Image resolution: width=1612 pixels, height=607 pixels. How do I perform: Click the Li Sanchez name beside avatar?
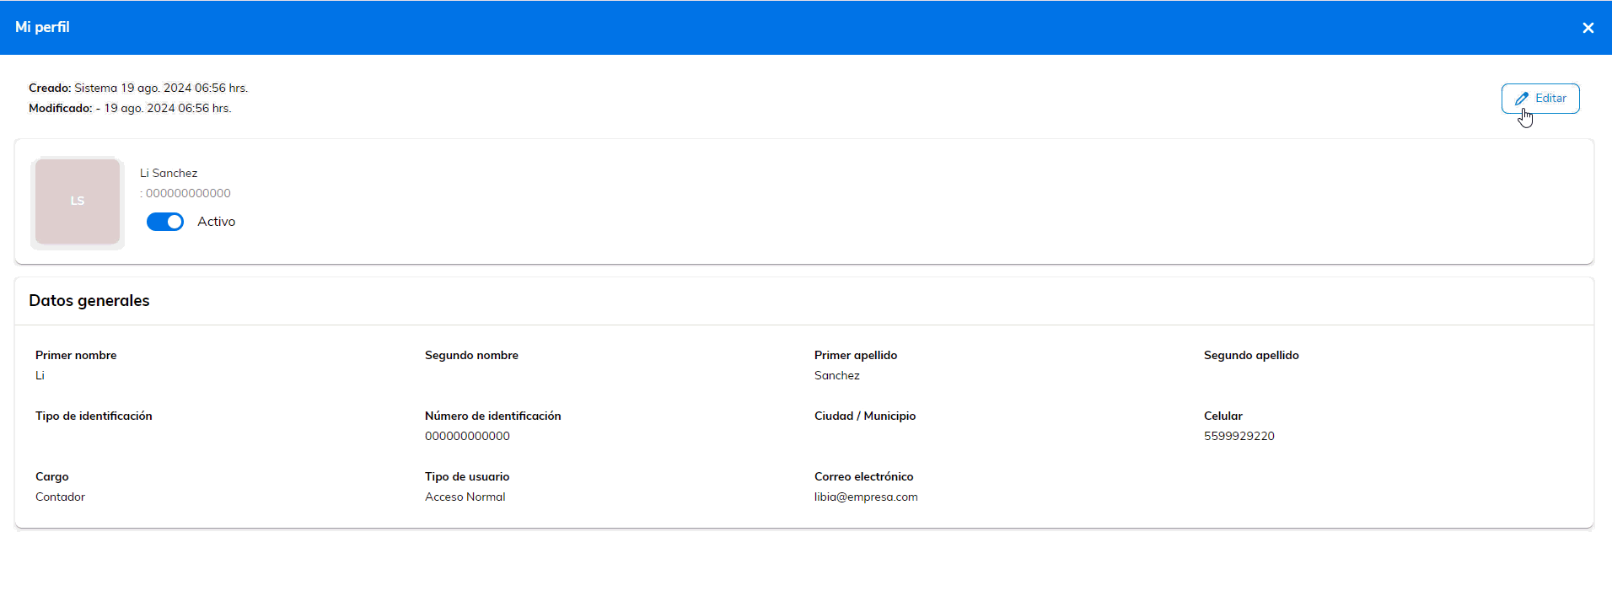click(169, 173)
